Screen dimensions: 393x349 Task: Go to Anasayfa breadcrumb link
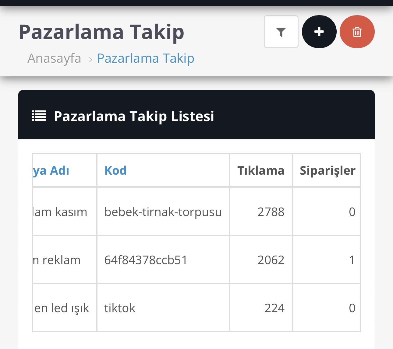54,58
